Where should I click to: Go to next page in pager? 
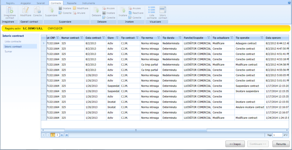pyautogui.click(x=62, y=135)
